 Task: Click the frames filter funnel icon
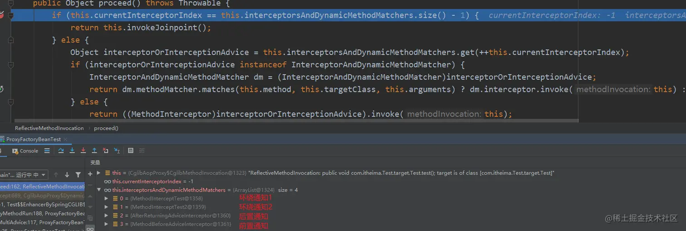coord(78,175)
